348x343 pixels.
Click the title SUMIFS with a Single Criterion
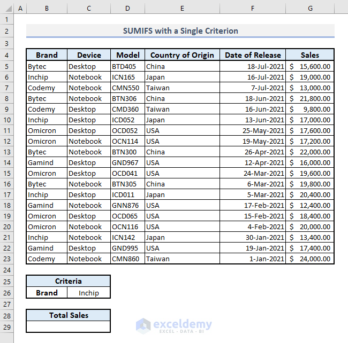[x=180, y=31]
